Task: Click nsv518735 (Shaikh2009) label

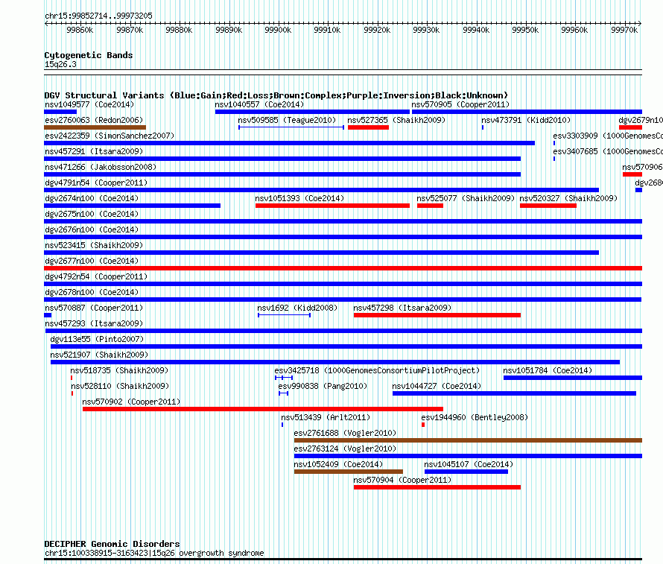Action: [119, 370]
